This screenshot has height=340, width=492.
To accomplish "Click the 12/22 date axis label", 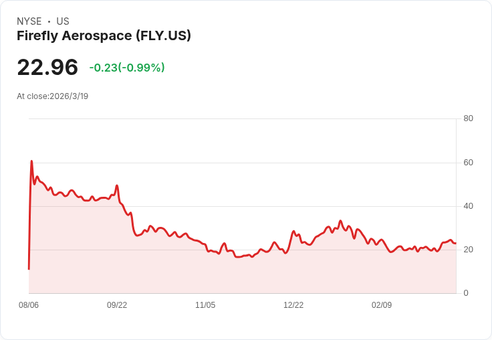I will [x=293, y=305].
